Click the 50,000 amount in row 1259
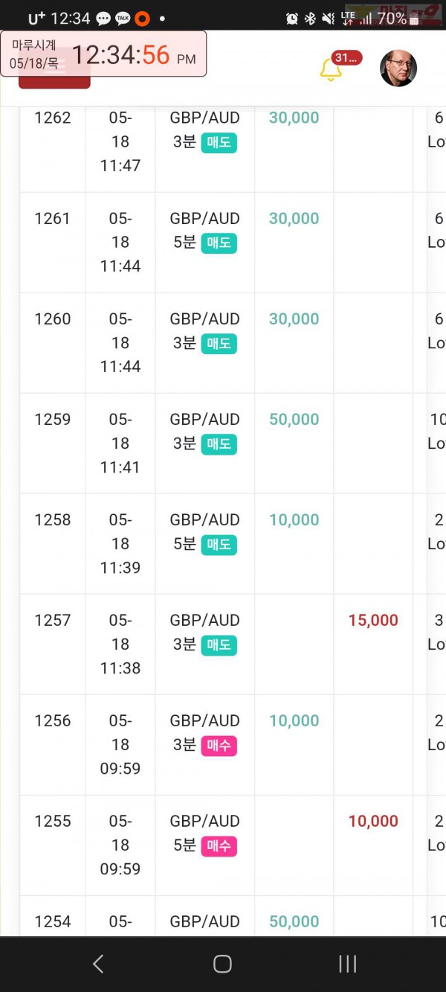Screen dimensions: 446x992 pyautogui.click(x=294, y=419)
